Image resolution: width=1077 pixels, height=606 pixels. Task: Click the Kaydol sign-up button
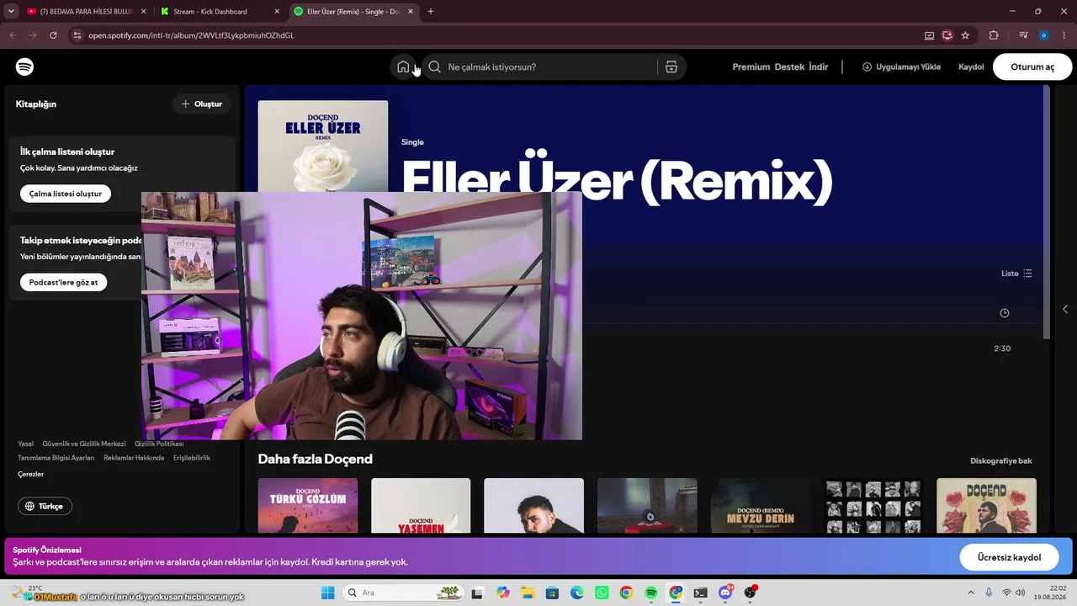point(971,66)
